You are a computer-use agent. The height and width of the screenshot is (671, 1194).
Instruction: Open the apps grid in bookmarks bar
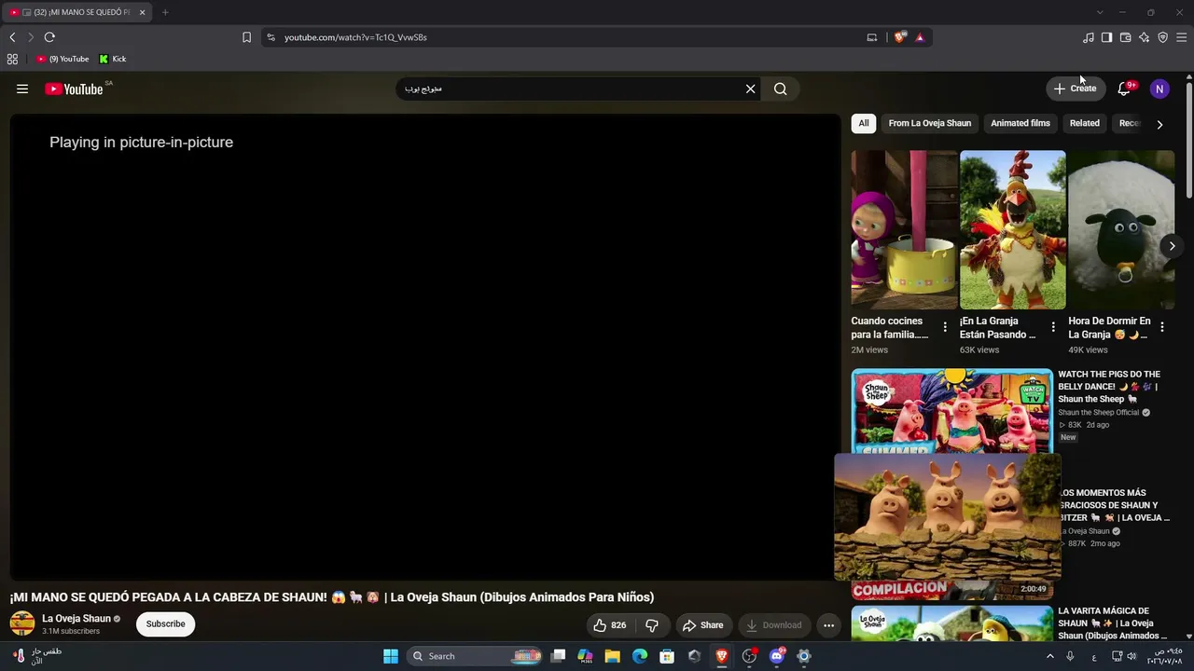tap(12, 59)
